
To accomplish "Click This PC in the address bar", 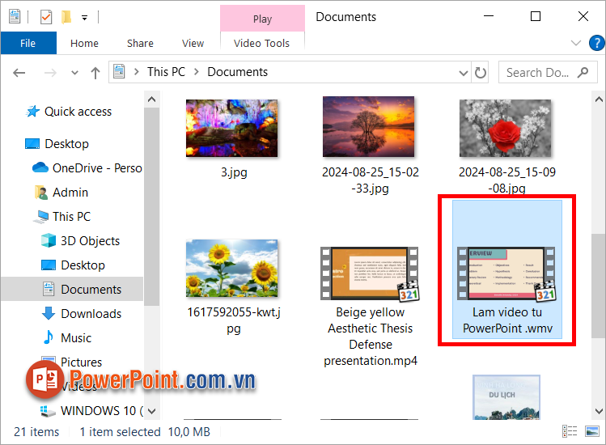I will click(x=166, y=72).
